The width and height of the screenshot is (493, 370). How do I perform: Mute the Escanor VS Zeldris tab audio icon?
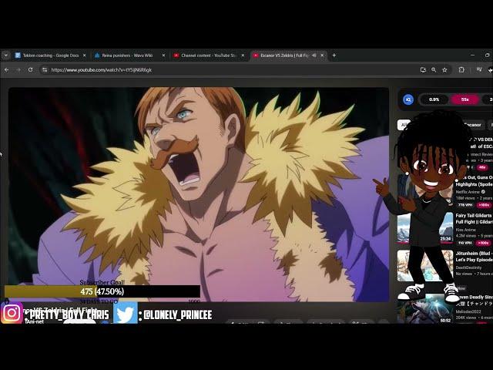[x=314, y=55]
